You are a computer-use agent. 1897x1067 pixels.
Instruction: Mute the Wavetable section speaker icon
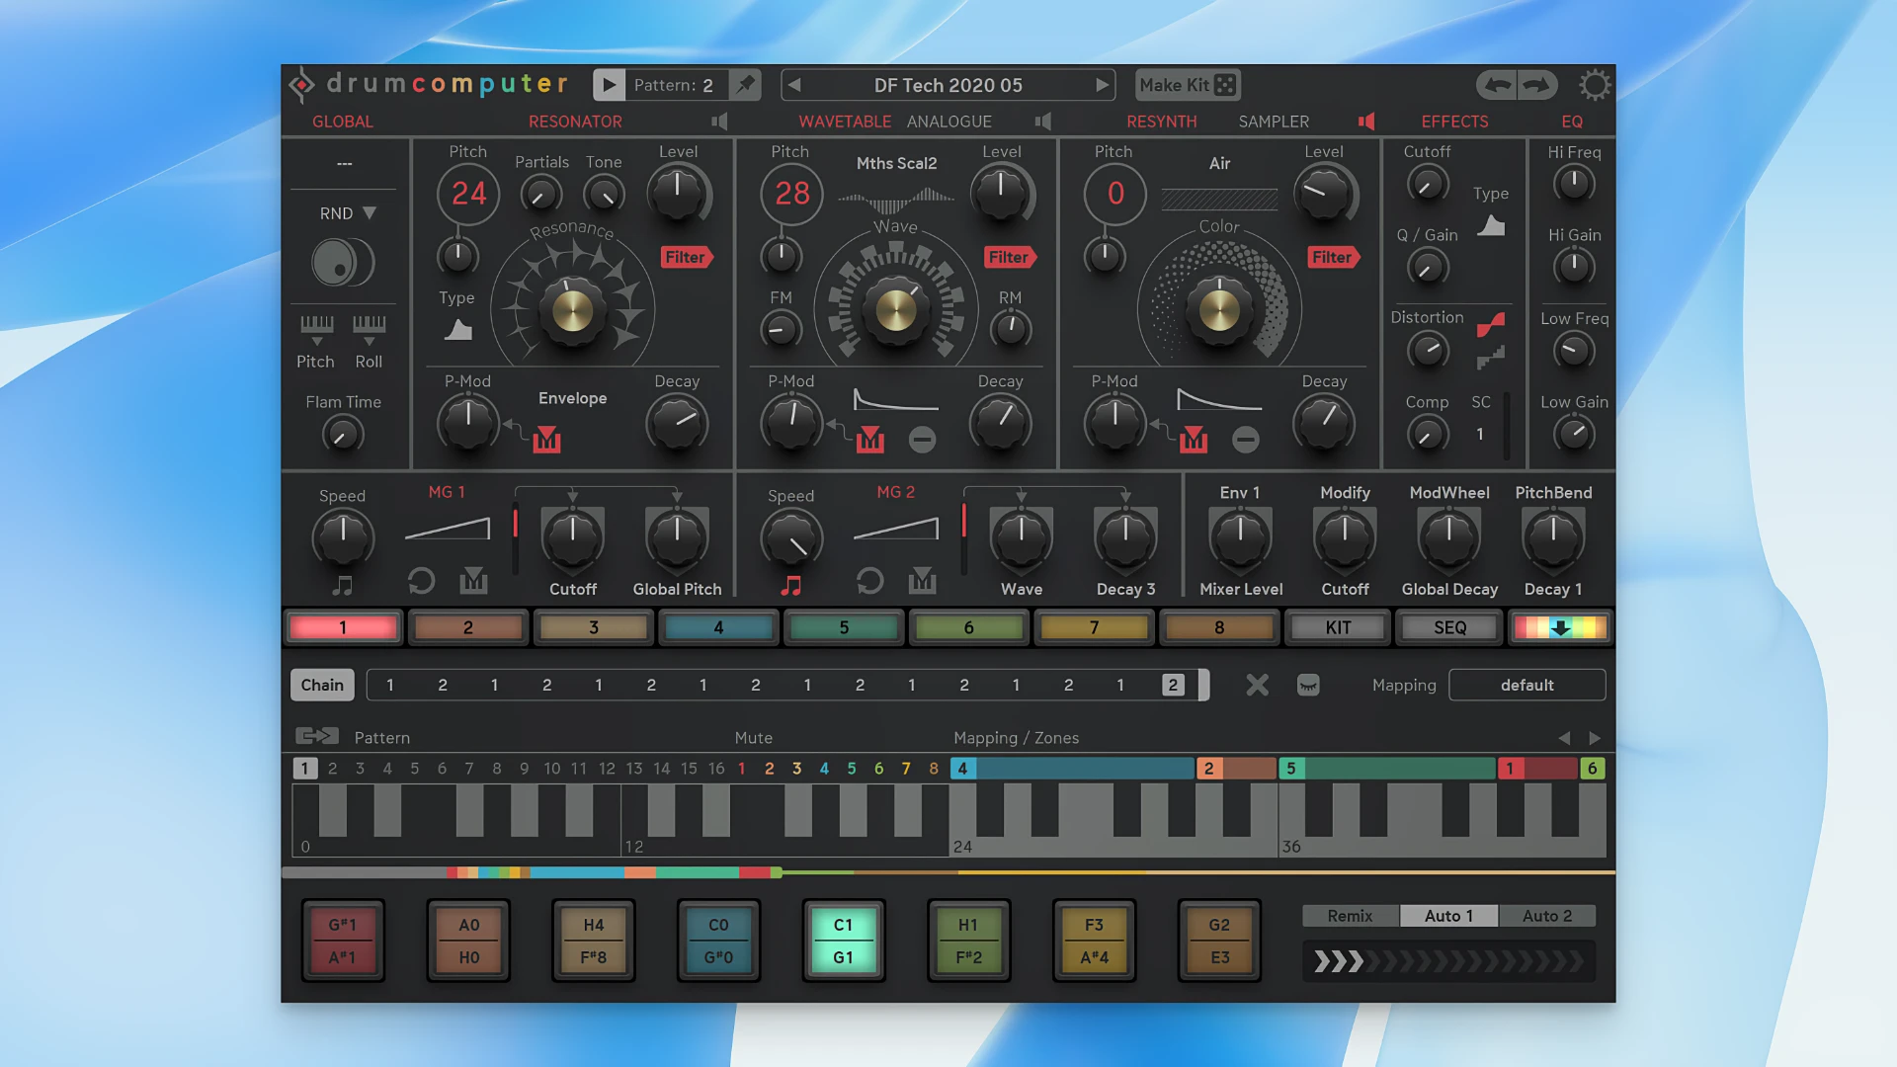[x=1043, y=122]
